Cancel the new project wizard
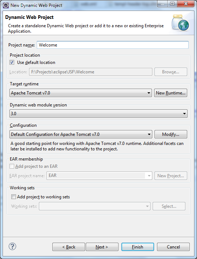Image resolution: width=197 pixels, height=259 pixels. [173, 247]
